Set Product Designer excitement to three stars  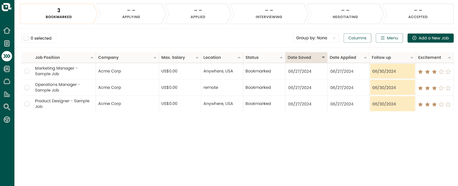coord(434,104)
